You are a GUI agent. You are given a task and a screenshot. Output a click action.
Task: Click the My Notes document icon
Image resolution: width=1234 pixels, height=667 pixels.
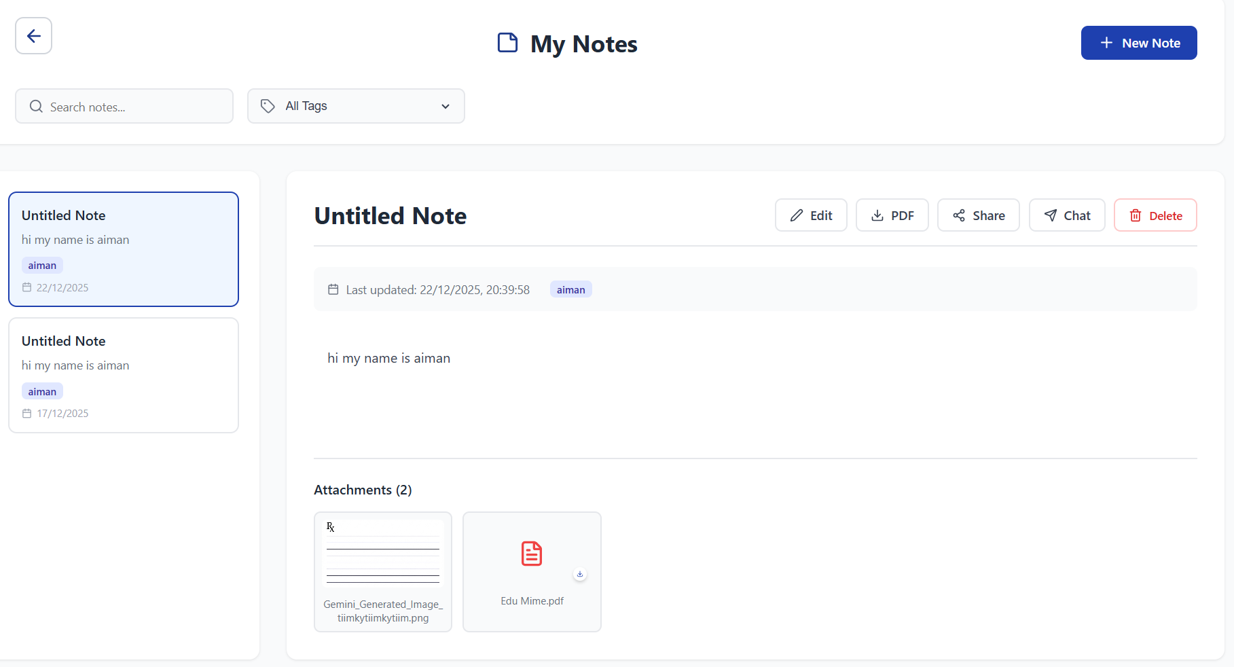coord(507,43)
